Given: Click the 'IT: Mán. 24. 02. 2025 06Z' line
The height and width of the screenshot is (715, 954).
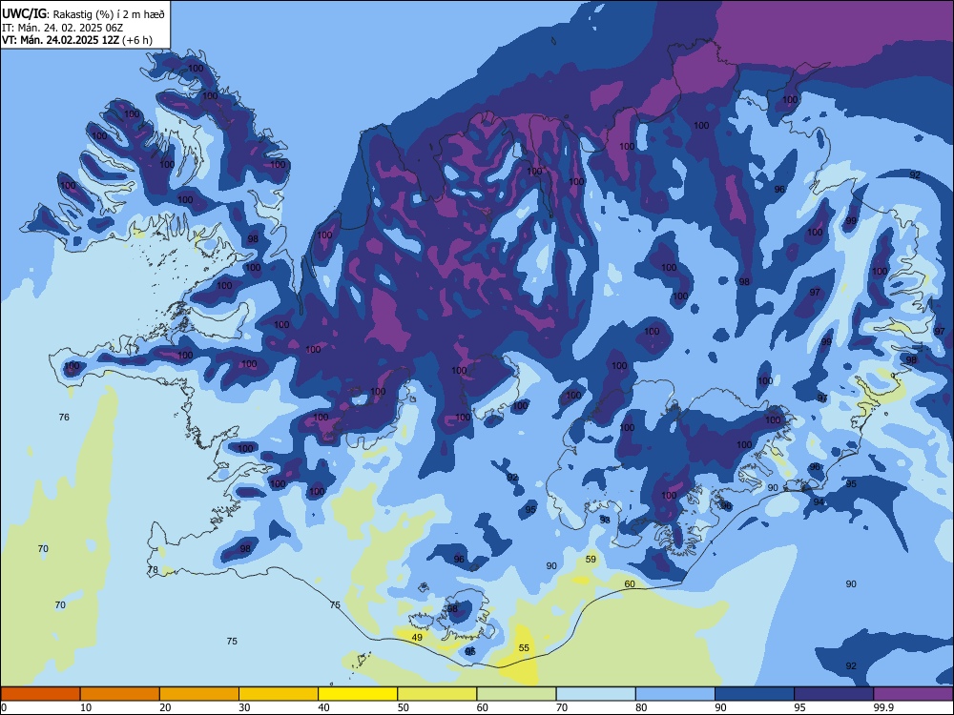Looking at the screenshot, I should point(62,28).
